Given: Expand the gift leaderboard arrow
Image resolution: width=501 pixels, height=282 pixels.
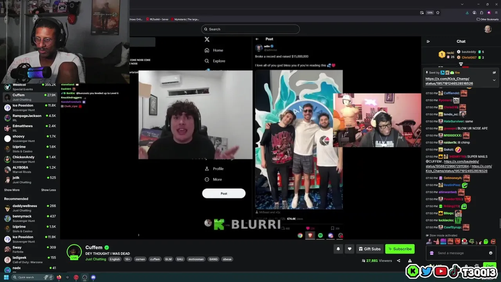Looking at the screenshot, I should 461,64.
